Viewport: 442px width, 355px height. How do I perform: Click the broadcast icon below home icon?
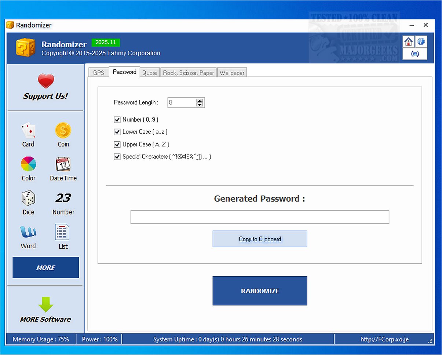[x=415, y=54]
